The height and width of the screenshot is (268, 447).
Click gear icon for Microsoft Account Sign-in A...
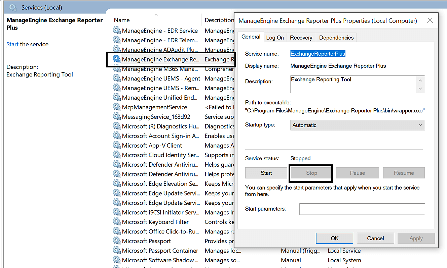(x=117, y=136)
